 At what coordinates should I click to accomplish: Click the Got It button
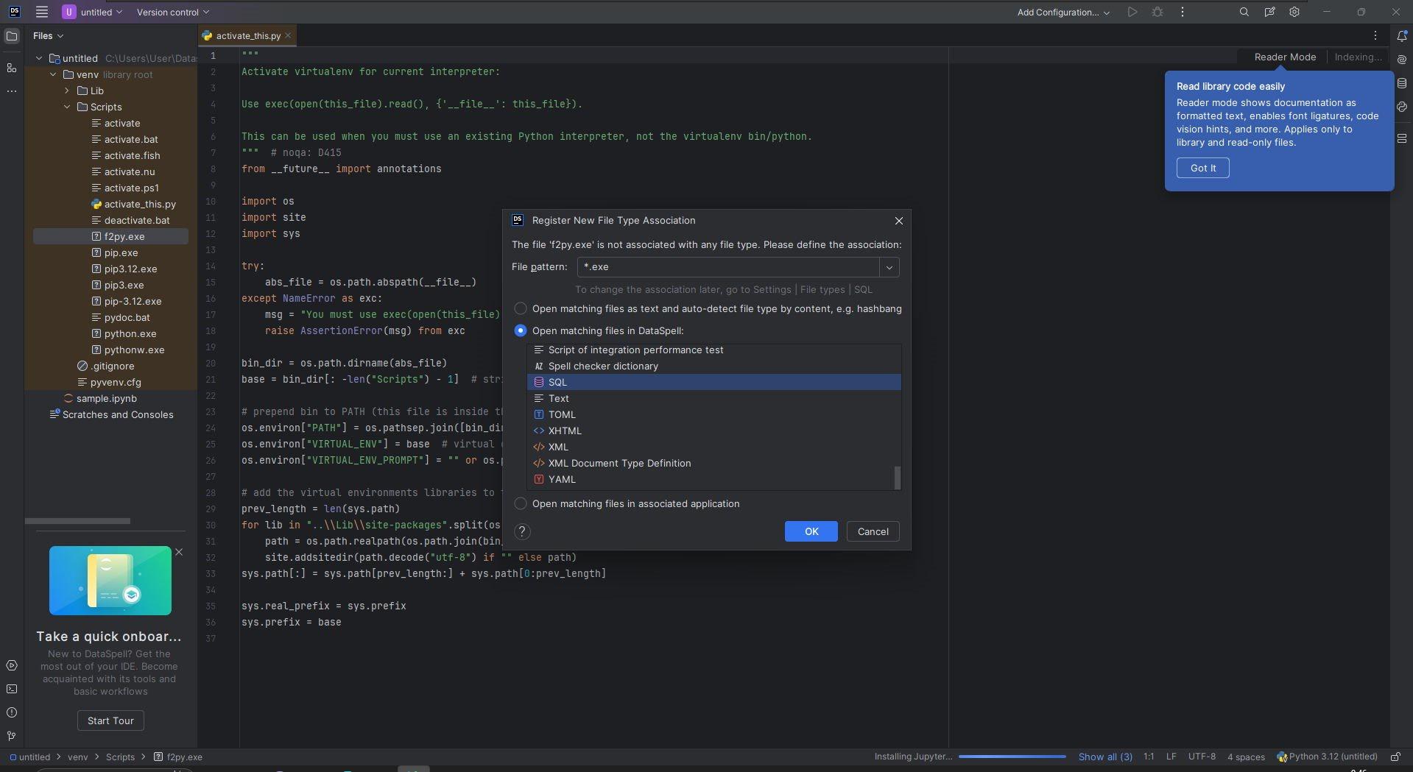click(1202, 168)
